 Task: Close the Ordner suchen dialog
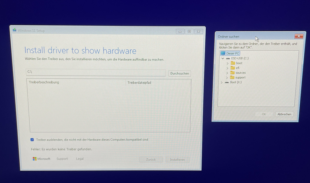(299, 36)
